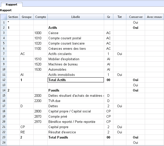Select account number 1520

[41, 64]
